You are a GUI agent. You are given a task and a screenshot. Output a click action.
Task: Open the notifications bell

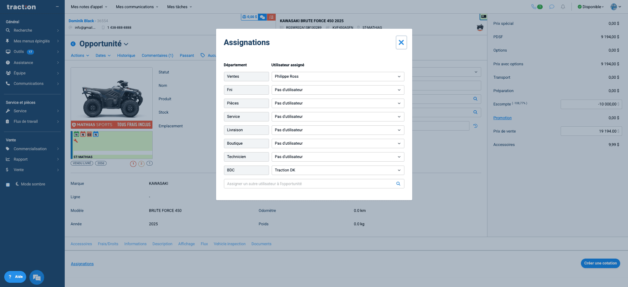pyautogui.click(x=563, y=7)
